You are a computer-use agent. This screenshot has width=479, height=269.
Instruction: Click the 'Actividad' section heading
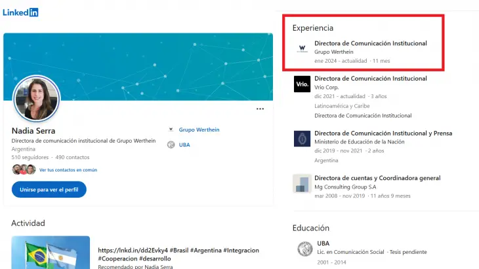28,223
